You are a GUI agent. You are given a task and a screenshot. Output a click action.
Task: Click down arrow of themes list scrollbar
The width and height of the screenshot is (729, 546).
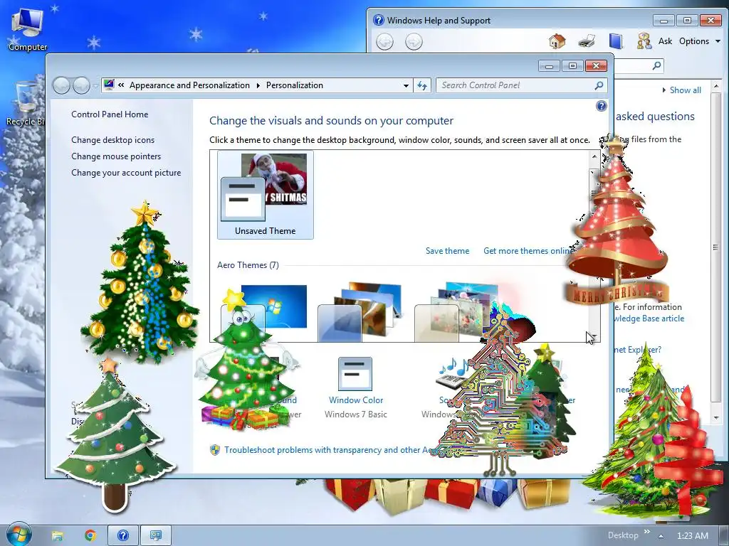click(594, 336)
